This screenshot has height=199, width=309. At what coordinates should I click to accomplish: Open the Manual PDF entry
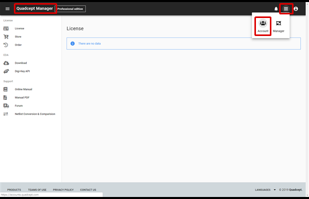click(x=22, y=97)
